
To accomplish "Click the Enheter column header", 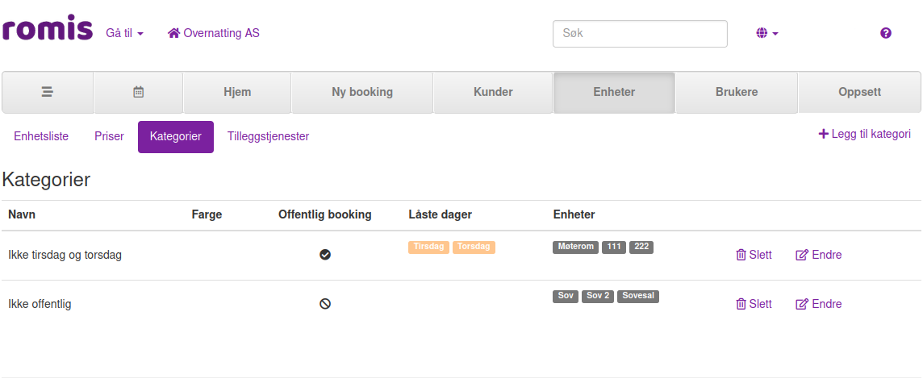I will point(574,214).
